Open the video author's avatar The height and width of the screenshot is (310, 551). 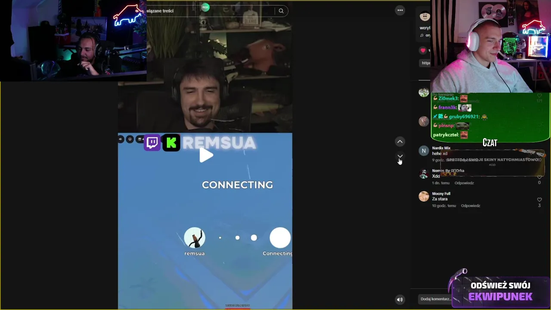pos(425,16)
